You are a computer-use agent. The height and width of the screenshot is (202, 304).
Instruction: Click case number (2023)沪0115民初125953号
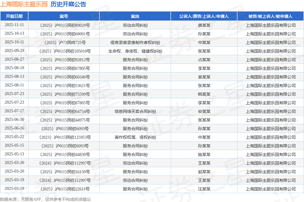pyautogui.click(x=65, y=137)
